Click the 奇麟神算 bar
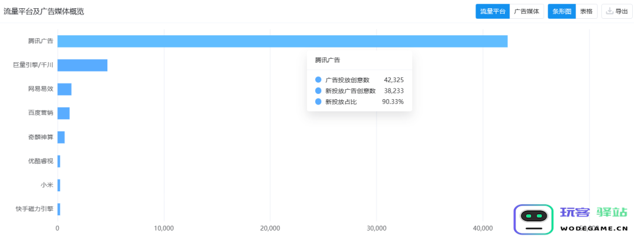The width and height of the screenshot is (634, 237). click(61, 137)
